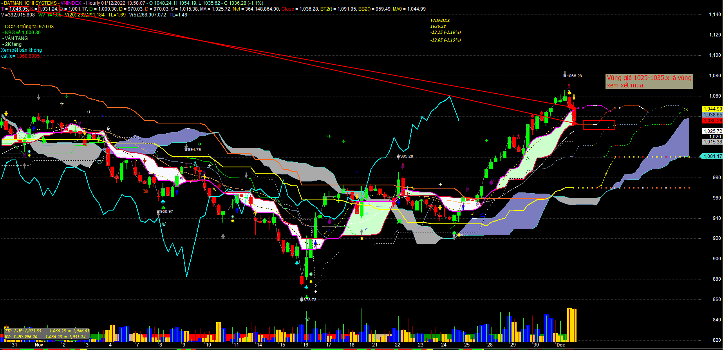
Task: Click the 'Nov' date-axis label
Action: [x=39, y=345]
